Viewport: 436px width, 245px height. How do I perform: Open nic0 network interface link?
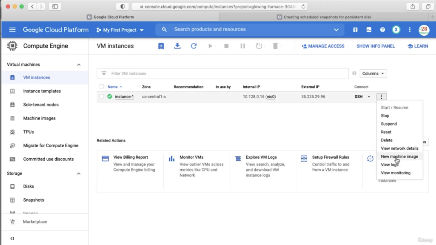tap(271, 97)
